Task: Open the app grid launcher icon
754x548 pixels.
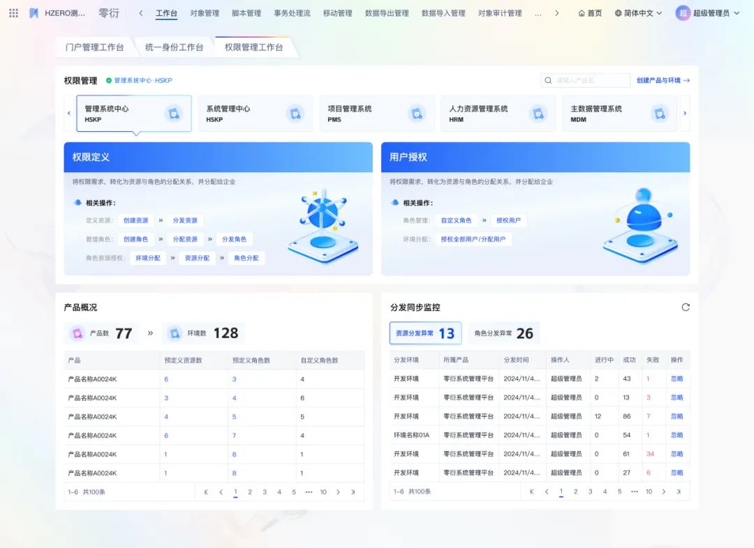Action: point(14,13)
